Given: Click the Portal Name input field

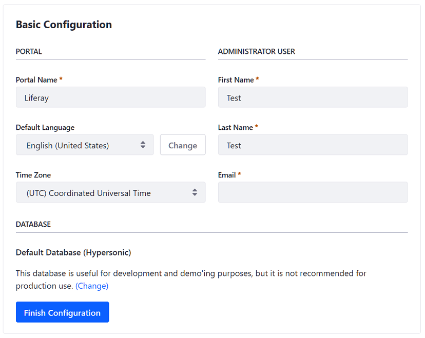Looking at the screenshot, I should [110, 97].
